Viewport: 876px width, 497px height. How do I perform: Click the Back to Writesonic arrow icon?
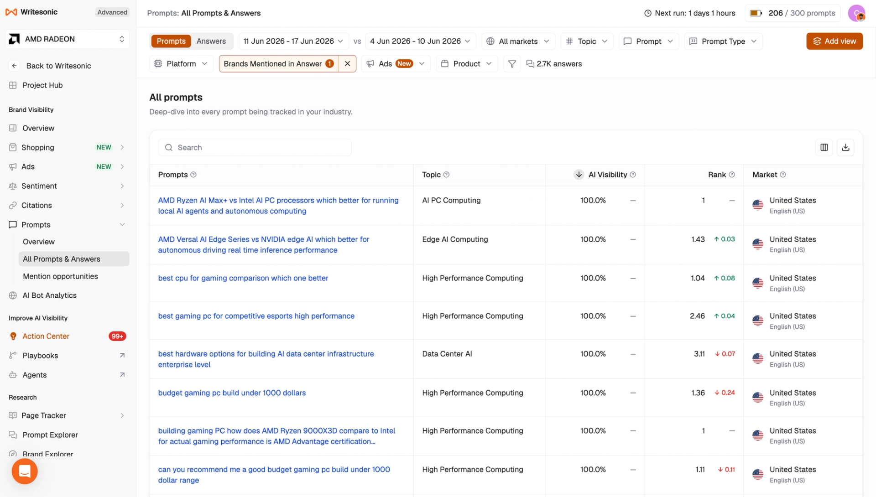pos(14,66)
